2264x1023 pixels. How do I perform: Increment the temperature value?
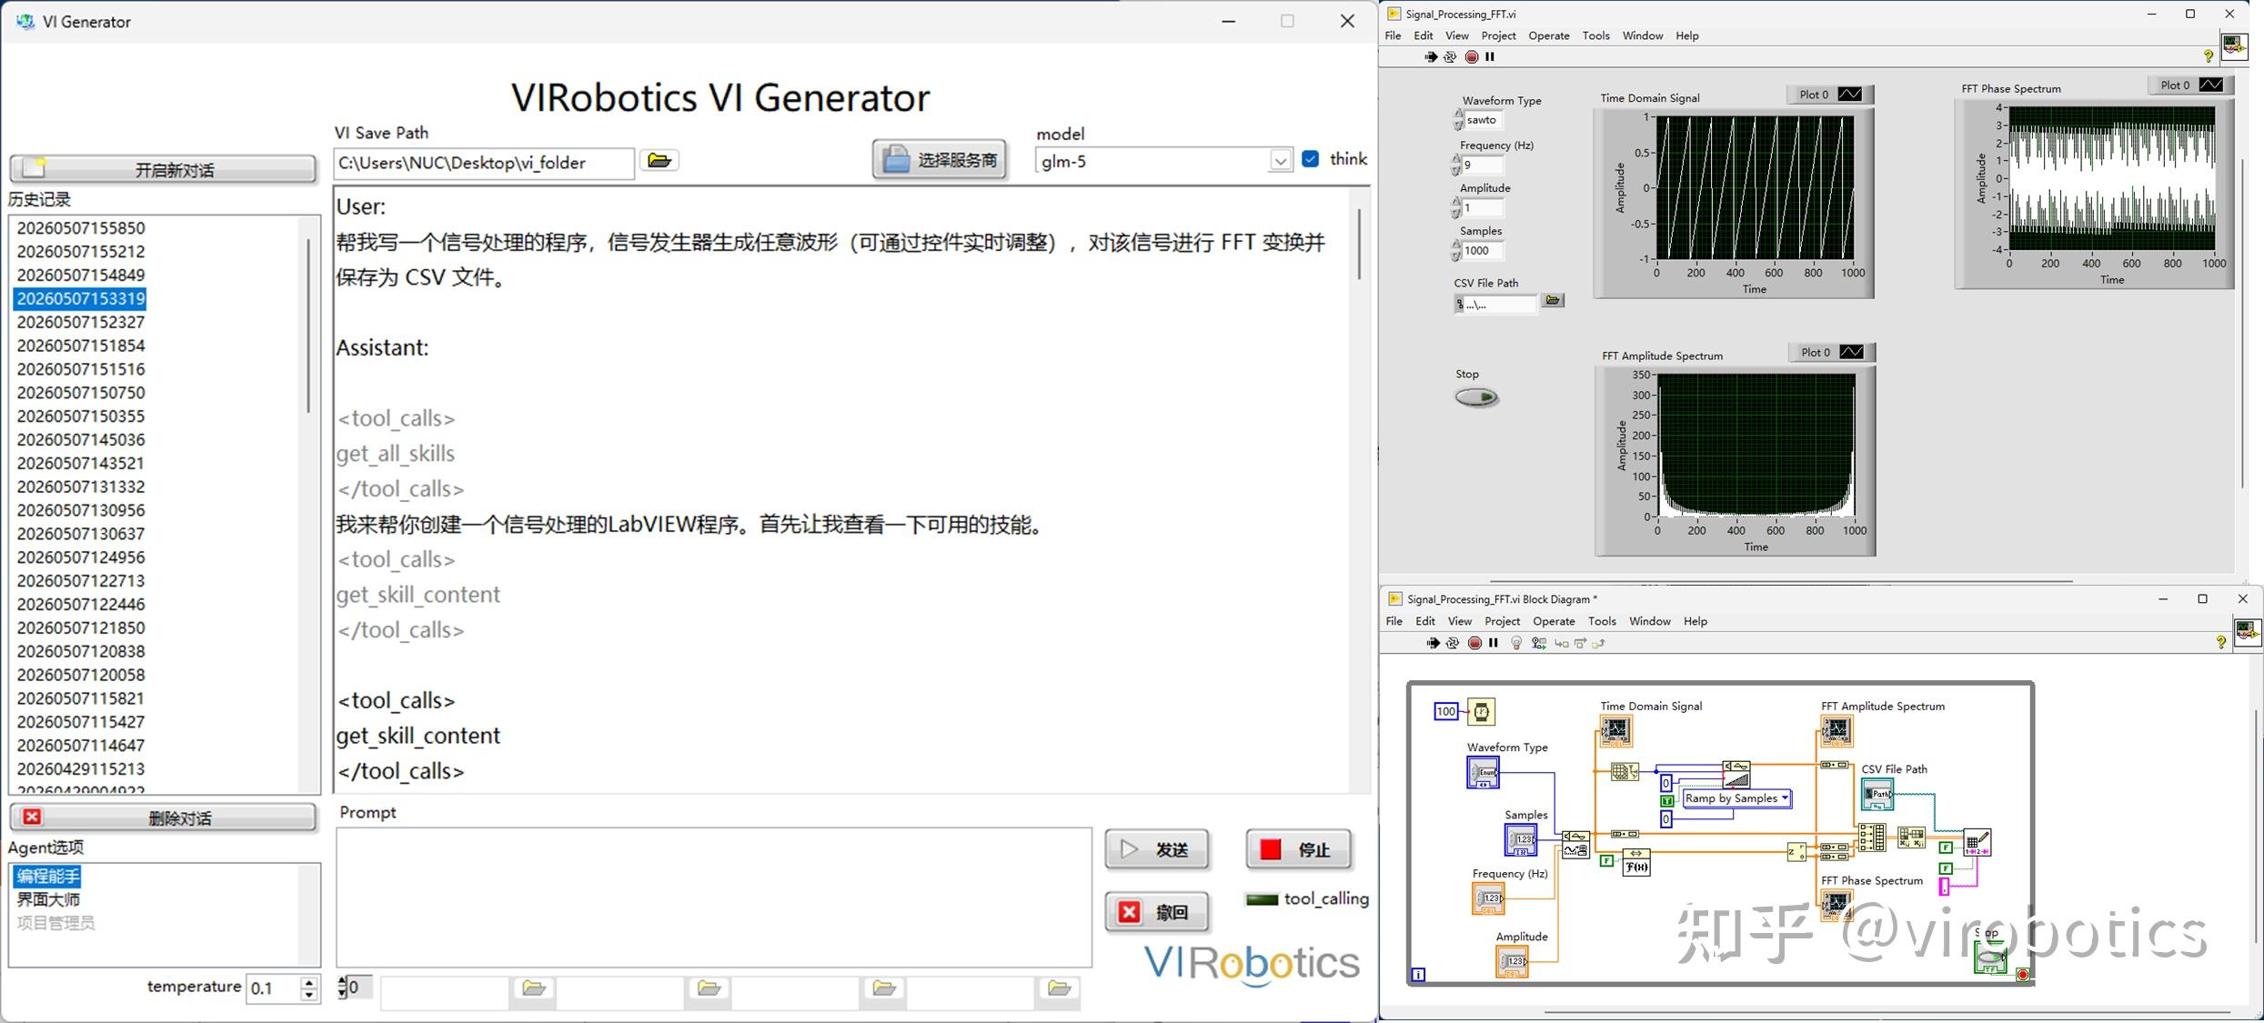tap(308, 982)
